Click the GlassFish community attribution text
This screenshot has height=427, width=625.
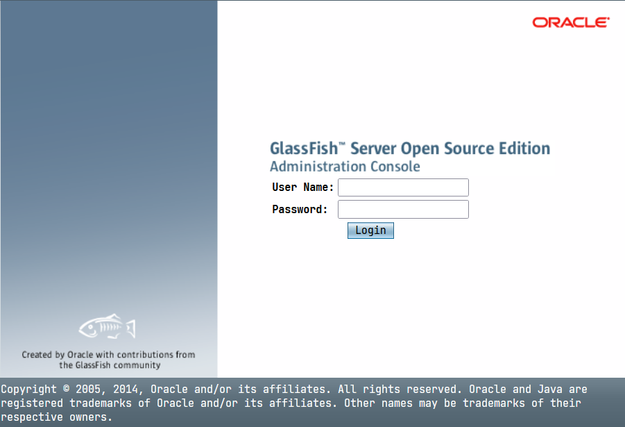pyautogui.click(x=108, y=359)
